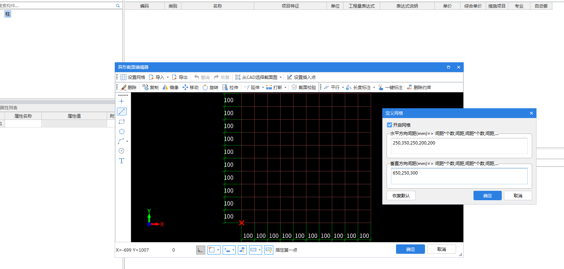Click the step-shape lightbulb icon in status bar
This screenshot has height=269, width=564.
[x=242, y=250]
